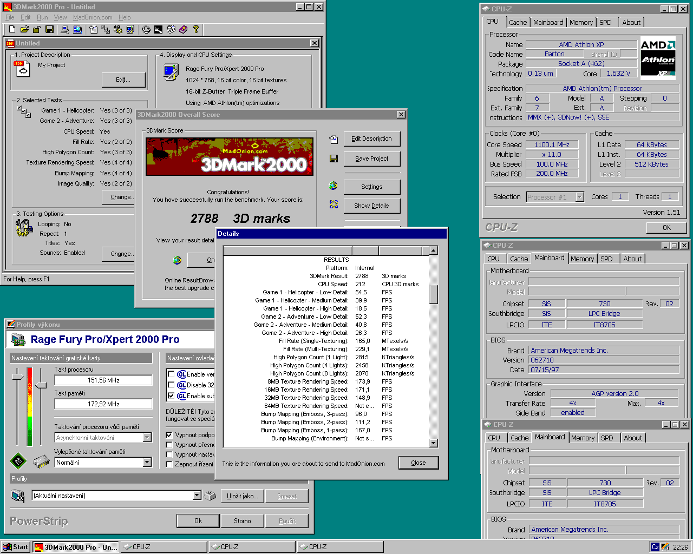Click the 3DMark2000 Pro taskbar button
This screenshot has width=693, height=554.
75,547
